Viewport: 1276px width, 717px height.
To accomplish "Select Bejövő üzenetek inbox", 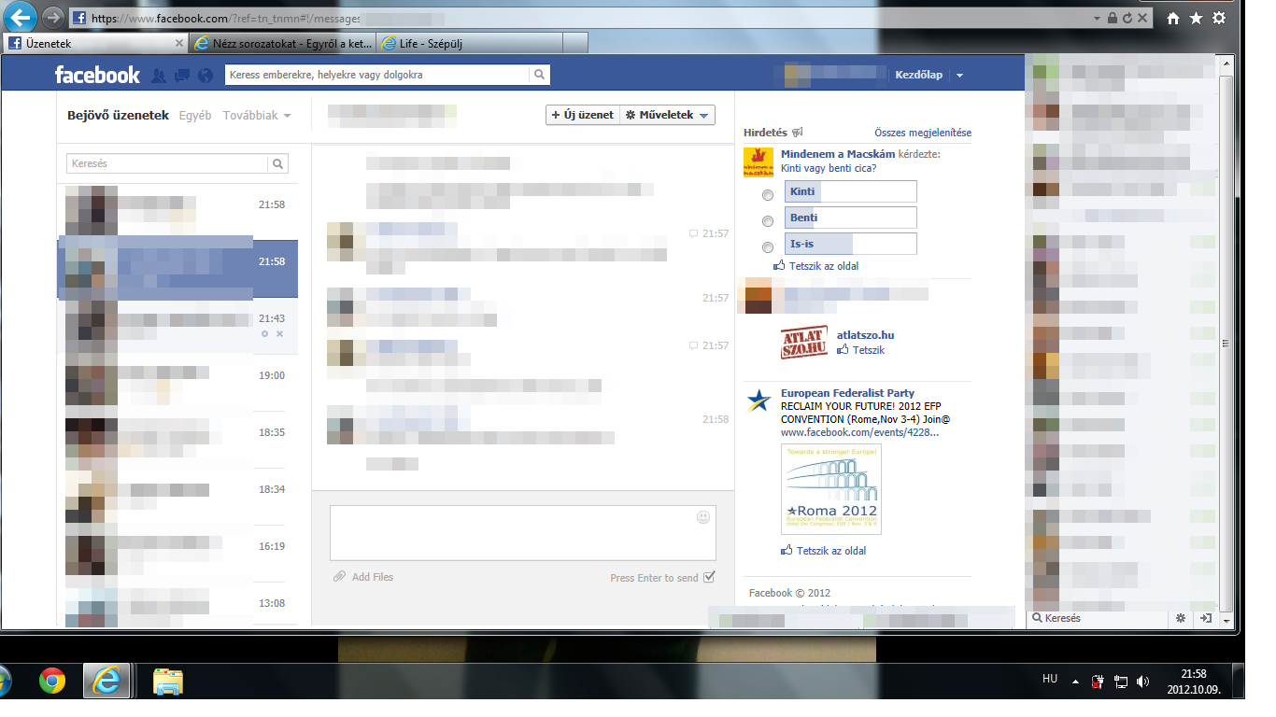I will [x=118, y=116].
